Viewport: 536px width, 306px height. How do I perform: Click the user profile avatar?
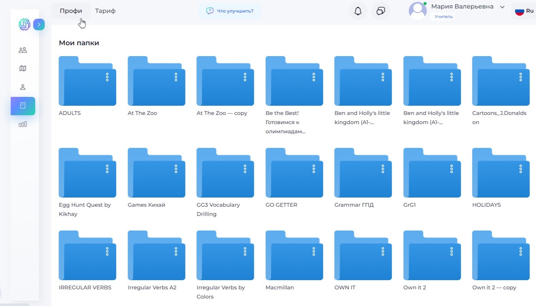pos(418,11)
